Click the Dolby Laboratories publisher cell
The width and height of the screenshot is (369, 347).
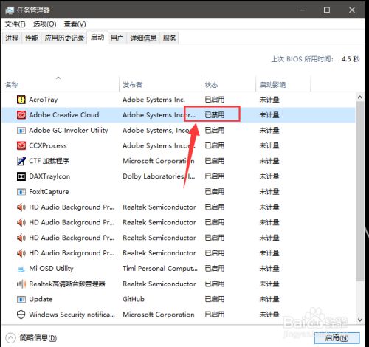[x=159, y=176]
